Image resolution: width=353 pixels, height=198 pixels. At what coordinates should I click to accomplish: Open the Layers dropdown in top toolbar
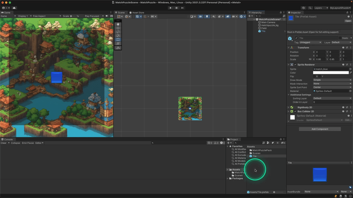[321, 8]
